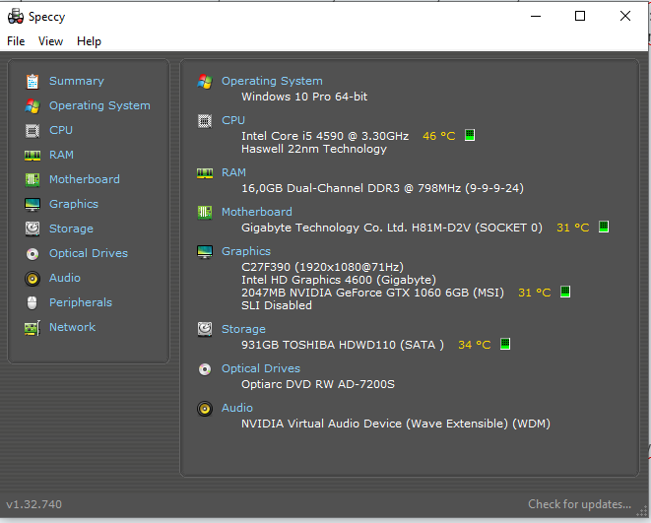Click the '16,0GB Dual-Channel DDR3' line
The width and height of the screenshot is (651, 523).
click(382, 188)
